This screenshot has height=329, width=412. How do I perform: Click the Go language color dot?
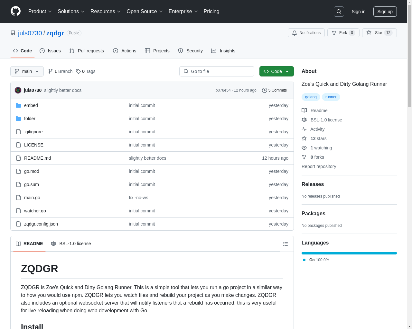point(304,260)
